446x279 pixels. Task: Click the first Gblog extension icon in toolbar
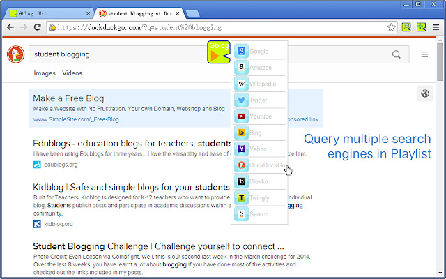pyautogui.click(x=406, y=27)
